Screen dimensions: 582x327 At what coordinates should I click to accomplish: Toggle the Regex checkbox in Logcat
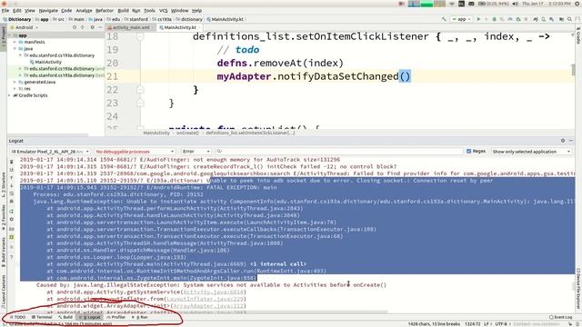point(469,152)
